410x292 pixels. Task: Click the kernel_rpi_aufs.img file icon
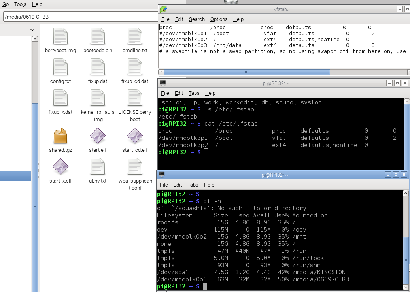coord(98,98)
